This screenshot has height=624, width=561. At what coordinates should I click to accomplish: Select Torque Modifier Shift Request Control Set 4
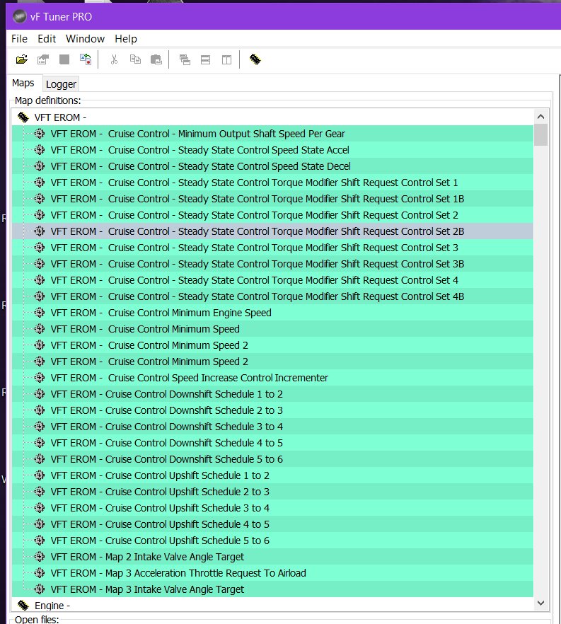coord(272,280)
